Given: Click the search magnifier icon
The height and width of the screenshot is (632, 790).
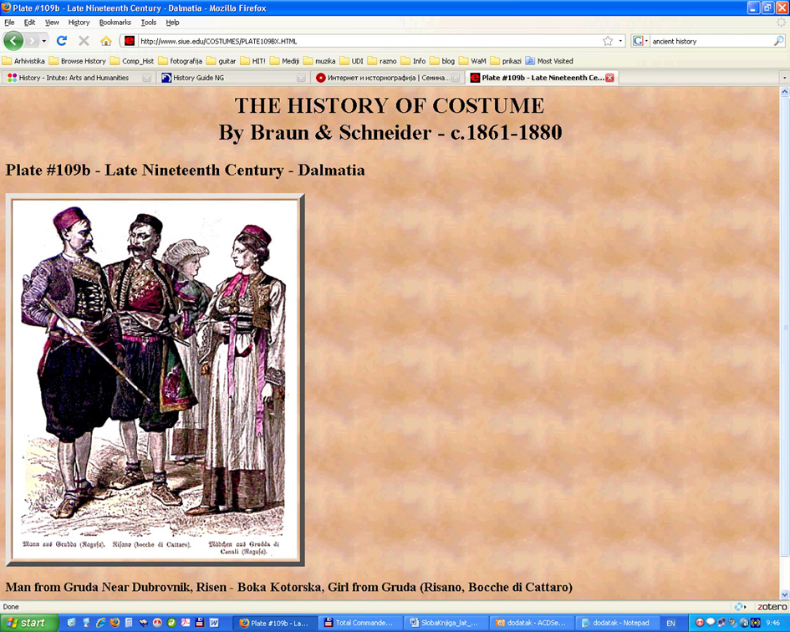Looking at the screenshot, I should coord(778,41).
